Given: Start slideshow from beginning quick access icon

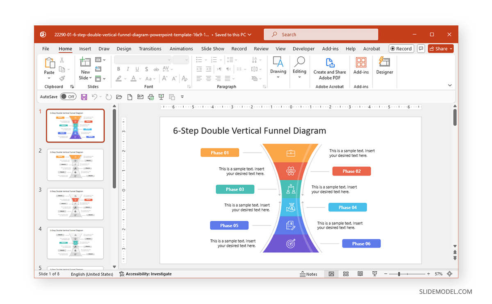Looking at the screenshot, I should point(161,97).
